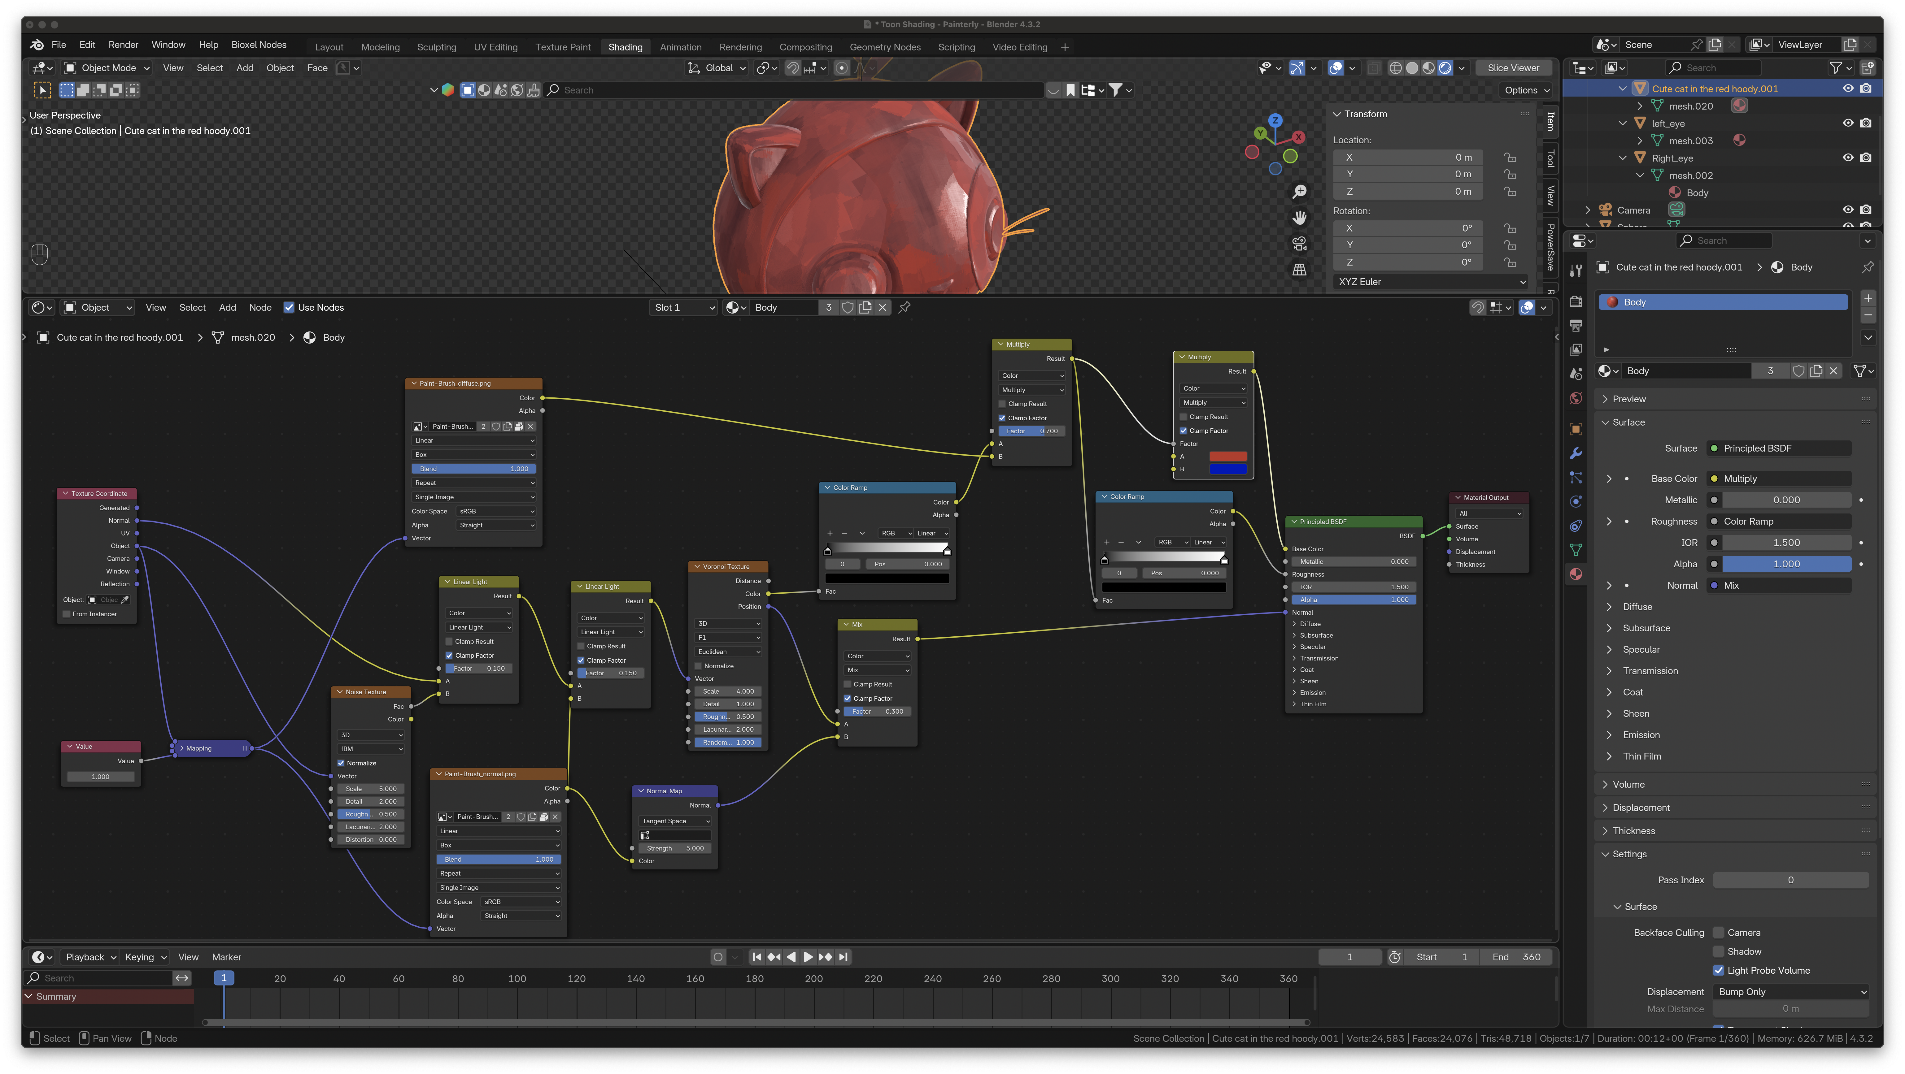The width and height of the screenshot is (1905, 1074).
Task: Click blue B color swatch in Multiply node
Action: 1227,469
